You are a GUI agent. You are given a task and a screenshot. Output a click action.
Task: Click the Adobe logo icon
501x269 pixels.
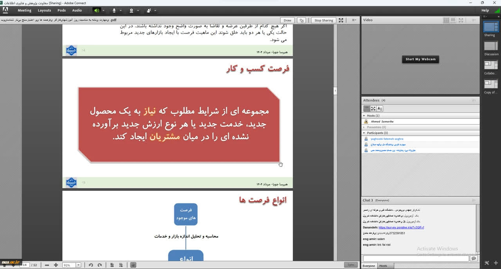[x=5, y=11]
